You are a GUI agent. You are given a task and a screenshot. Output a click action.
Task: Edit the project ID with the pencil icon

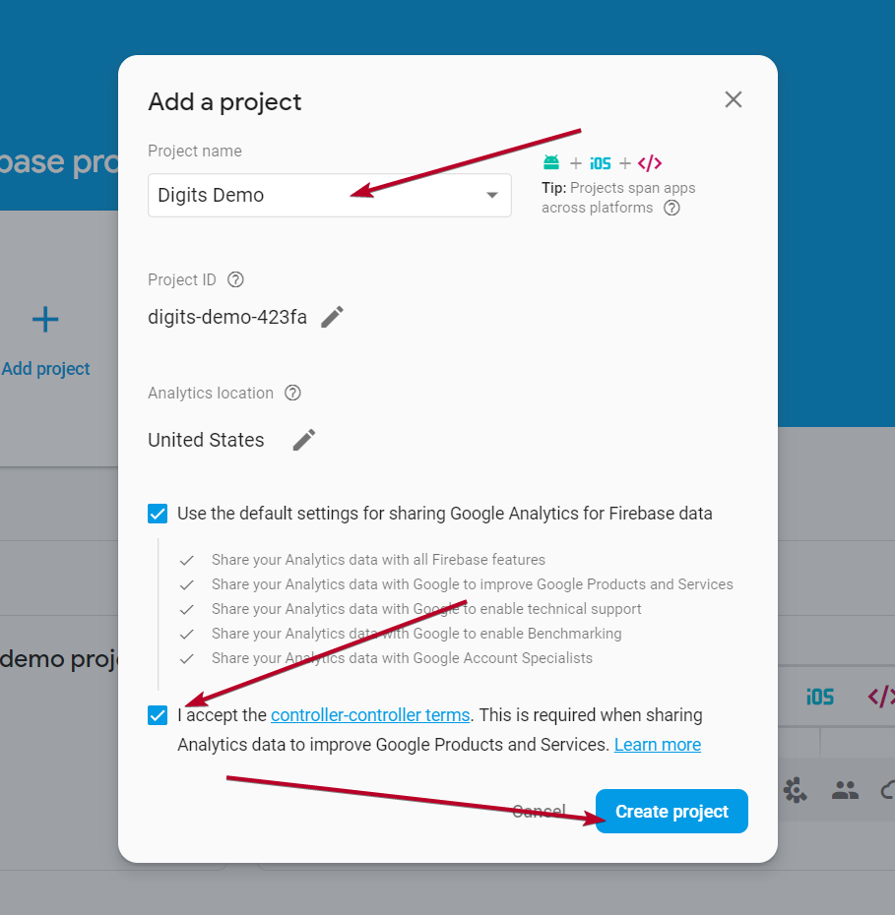(x=333, y=317)
